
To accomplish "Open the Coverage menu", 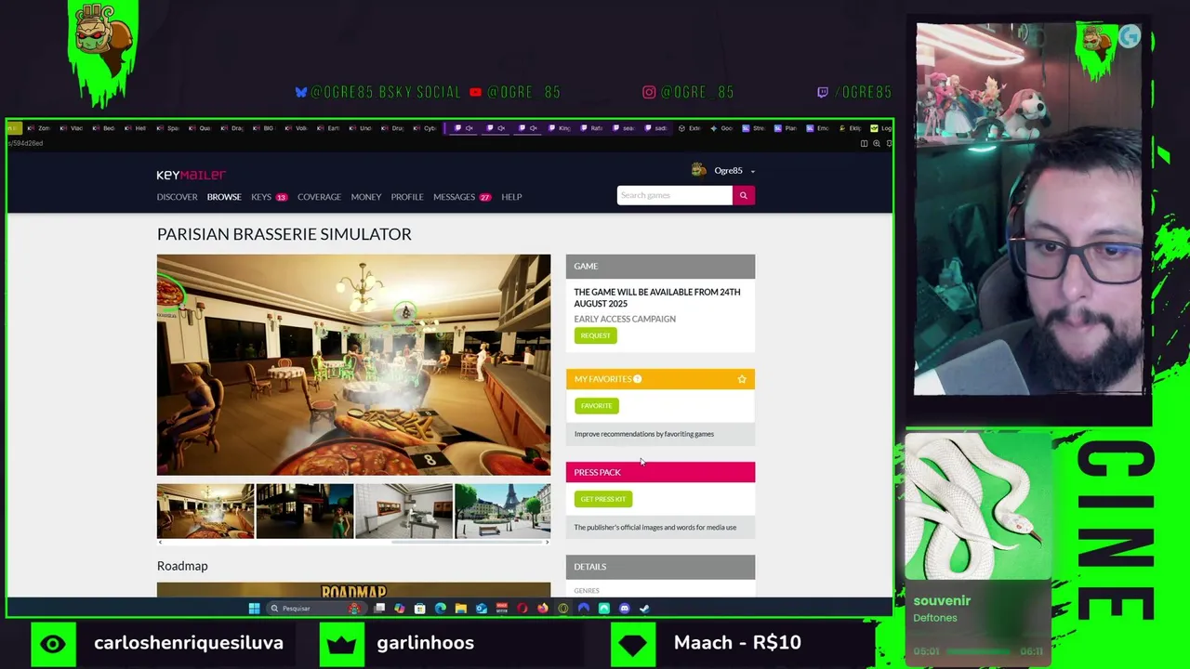I will point(319,197).
